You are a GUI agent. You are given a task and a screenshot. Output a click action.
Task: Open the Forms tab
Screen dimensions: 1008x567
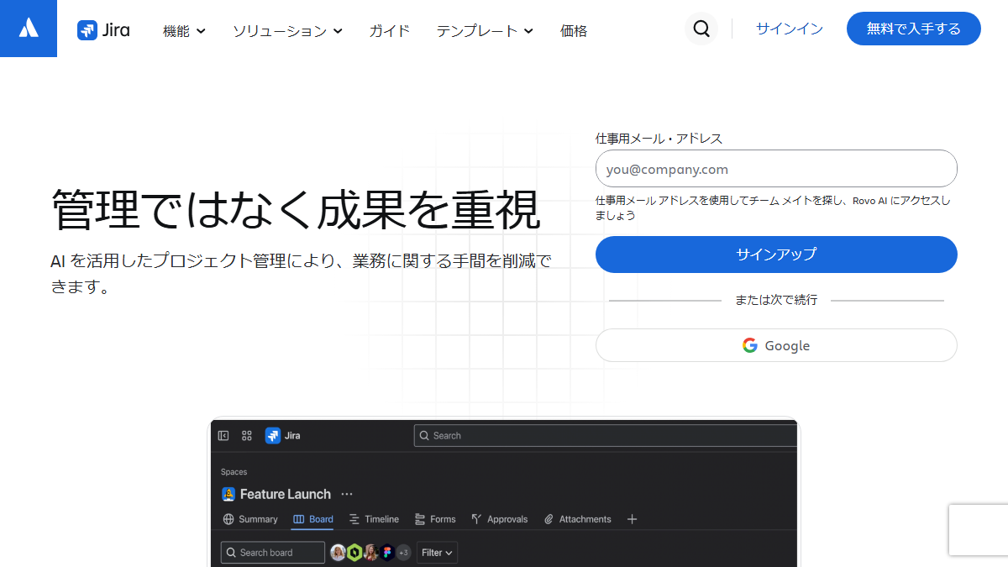point(435,519)
